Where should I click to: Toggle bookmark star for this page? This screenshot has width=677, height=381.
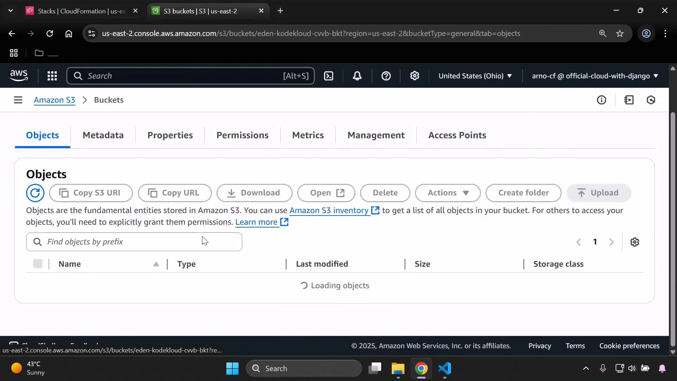point(620,34)
